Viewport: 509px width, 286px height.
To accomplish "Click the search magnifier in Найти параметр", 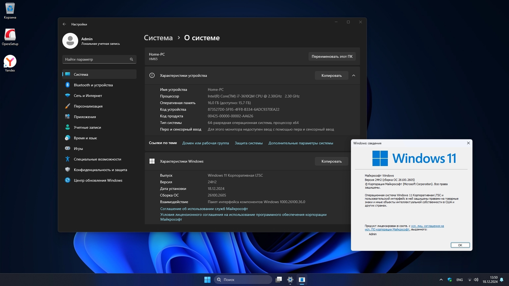I will [x=131, y=59].
